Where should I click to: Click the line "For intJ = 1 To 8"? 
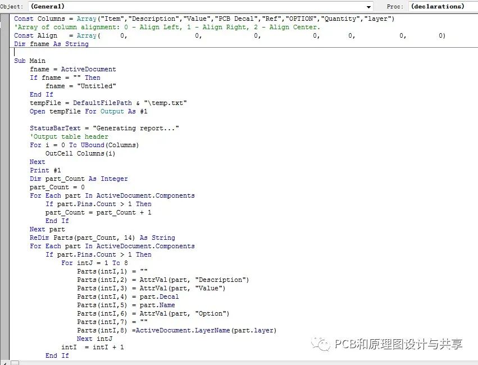click(x=94, y=263)
